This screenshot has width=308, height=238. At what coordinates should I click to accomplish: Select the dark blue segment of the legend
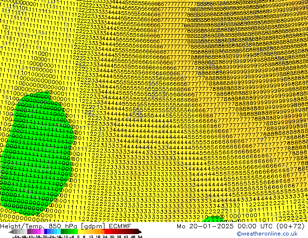(x=46, y=231)
